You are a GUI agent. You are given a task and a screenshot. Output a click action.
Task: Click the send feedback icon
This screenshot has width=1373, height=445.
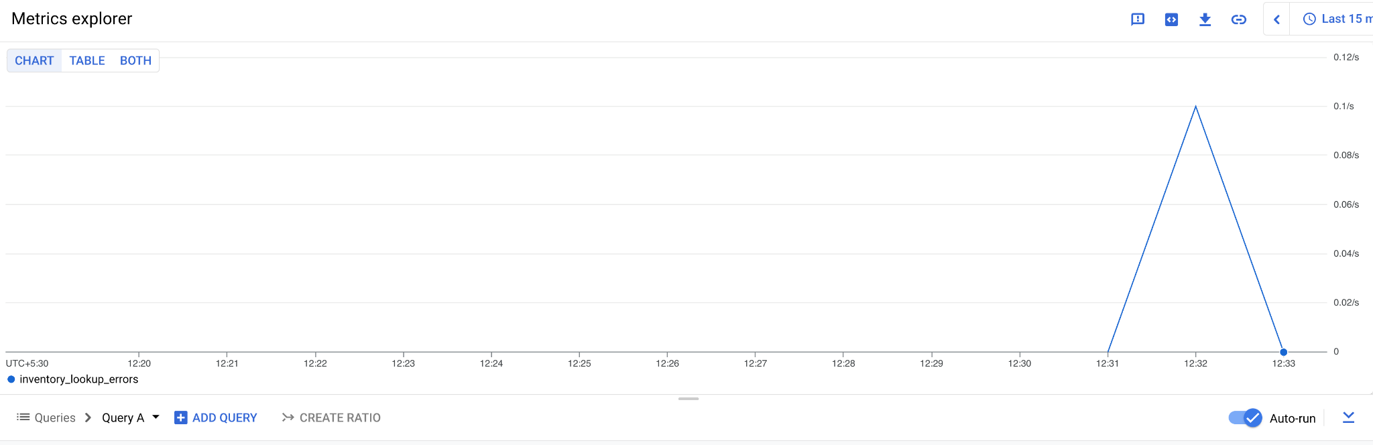pyautogui.click(x=1138, y=19)
